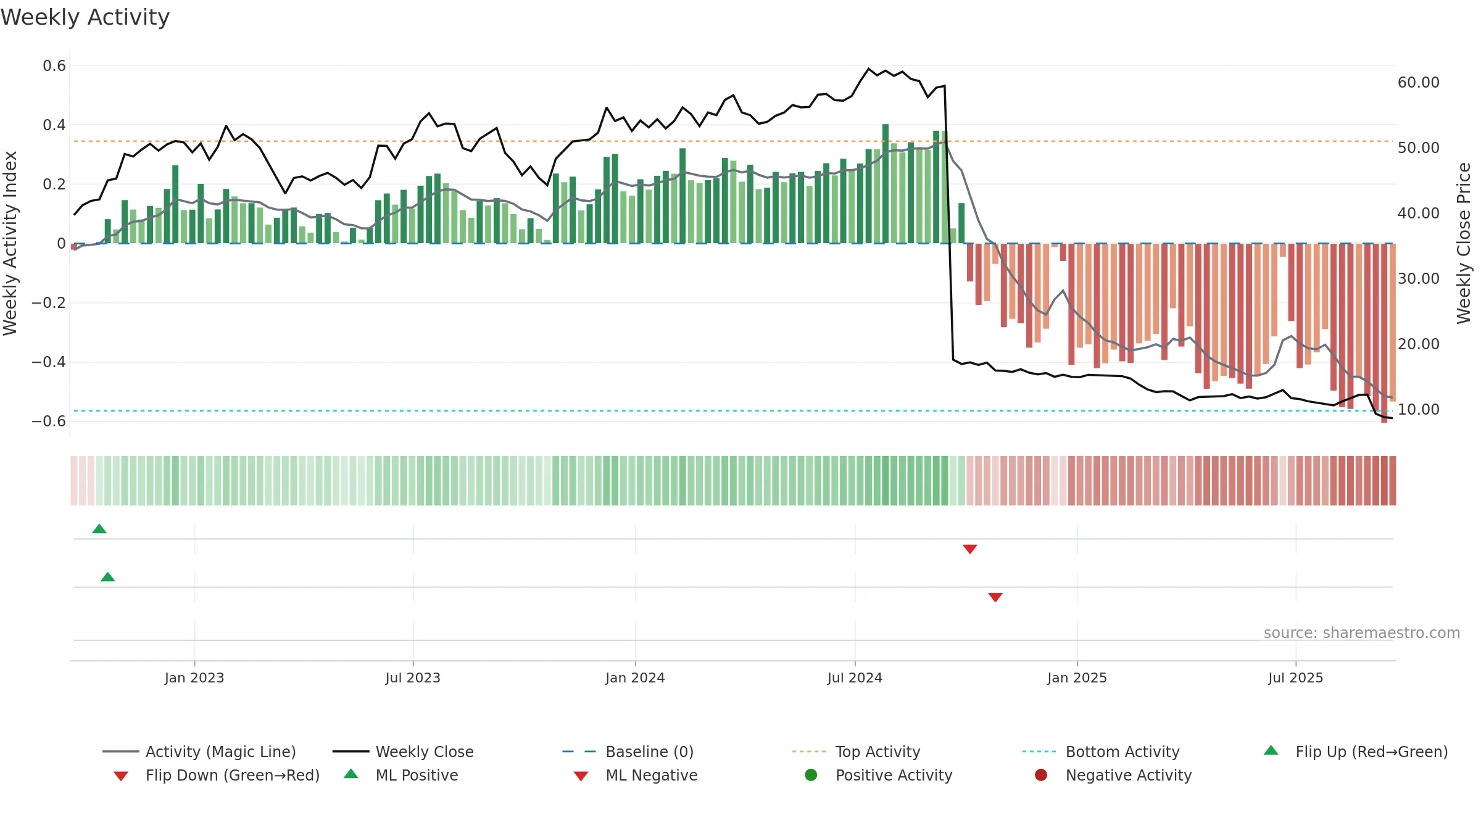Click the −0.4 tick on activity axis

48,362
